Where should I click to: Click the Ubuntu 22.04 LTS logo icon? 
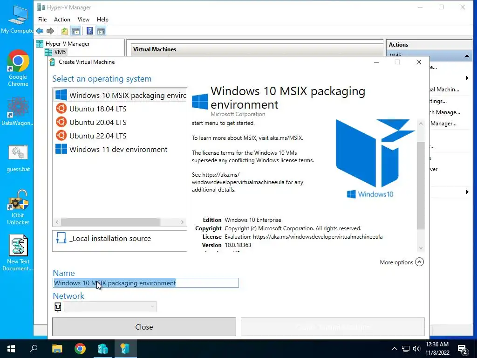[61, 136]
